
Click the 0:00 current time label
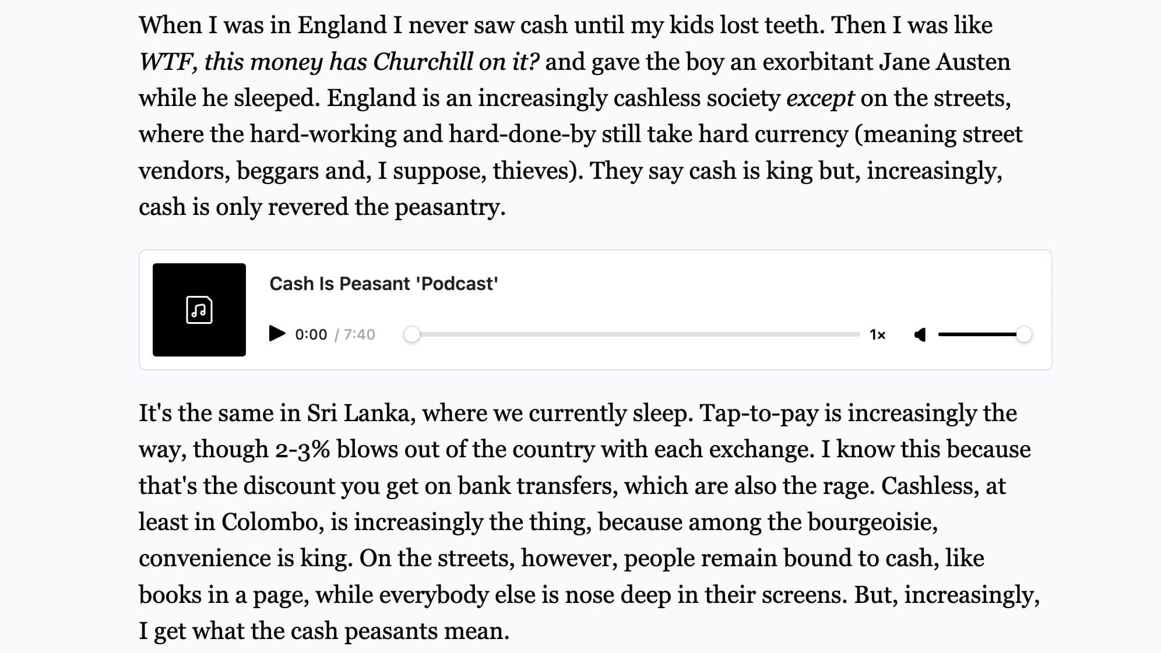[311, 334]
